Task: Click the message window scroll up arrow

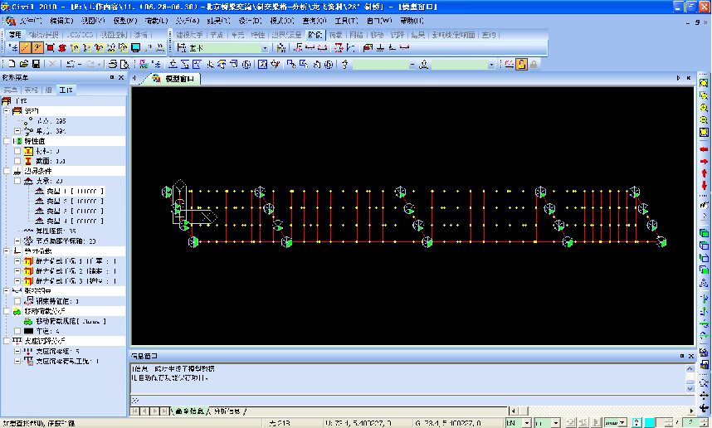Action: click(x=690, y=368)
